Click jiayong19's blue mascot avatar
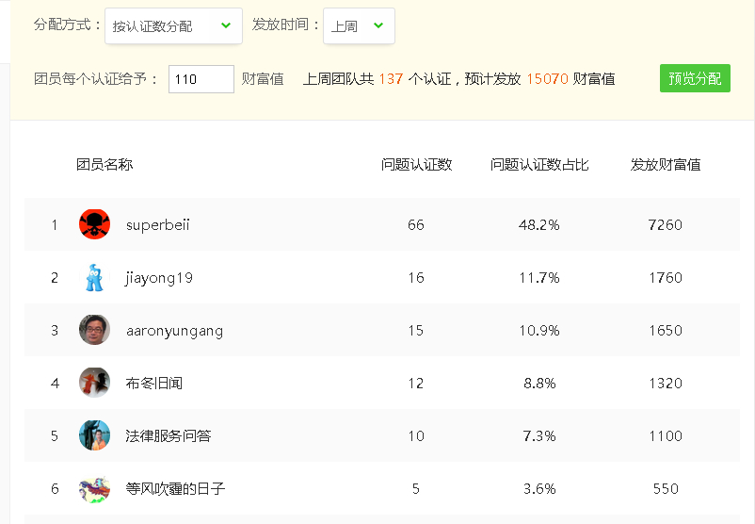755x524 pixels. pyautogui.click(x=94, y=277)
